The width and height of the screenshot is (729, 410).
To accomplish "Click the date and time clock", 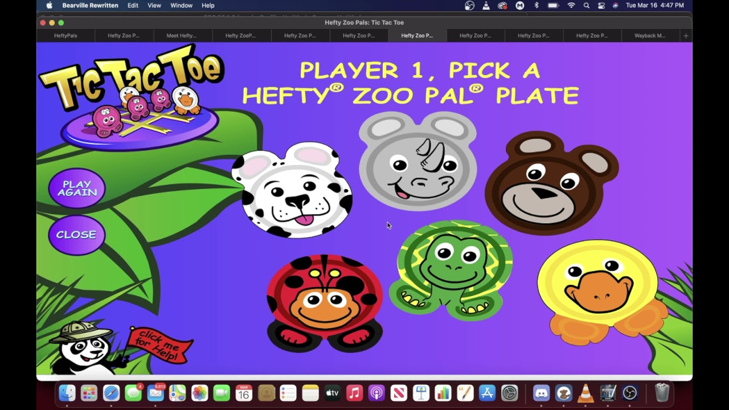I will coord(654,5).
